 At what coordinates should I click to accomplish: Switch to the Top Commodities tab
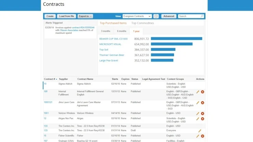pyautogui.click(x=143, y=23)
